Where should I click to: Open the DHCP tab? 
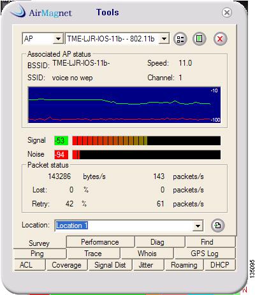click(220, 265)
